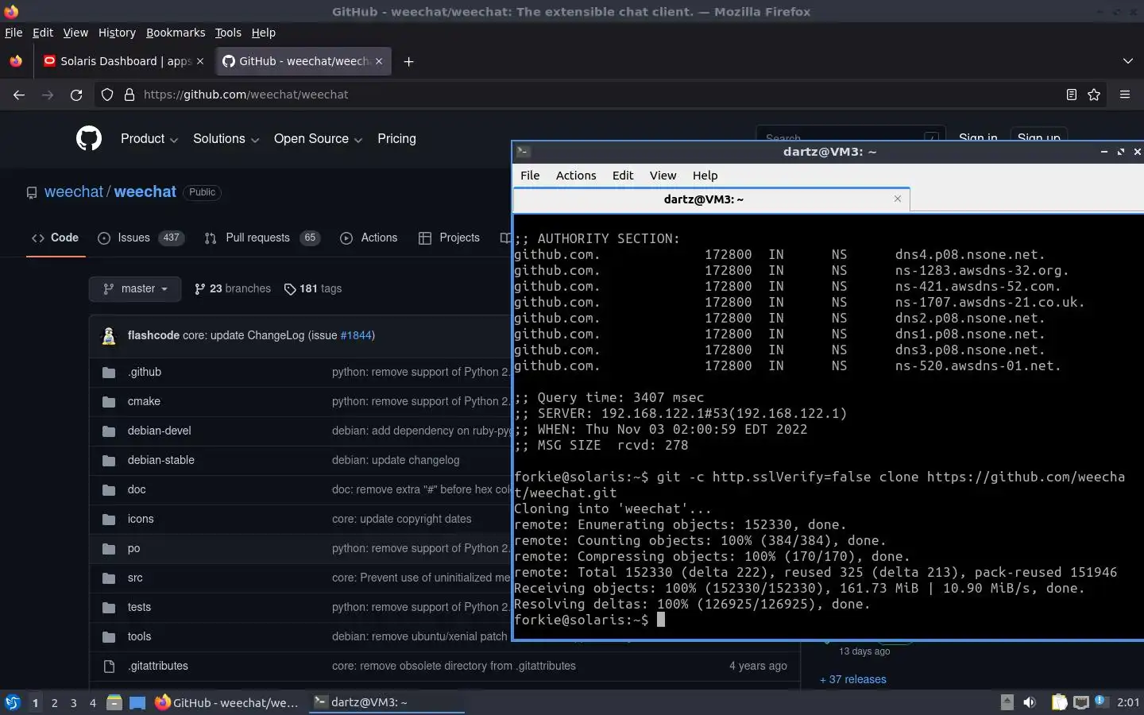1144x715 pixels.
Task: Open the .github folder
Action: [145, 372]
